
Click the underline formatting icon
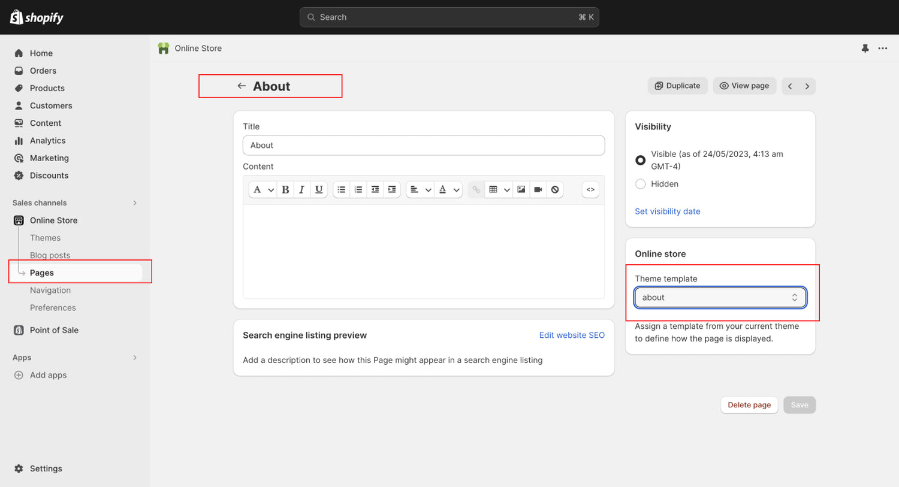click(x=319, y=190)
